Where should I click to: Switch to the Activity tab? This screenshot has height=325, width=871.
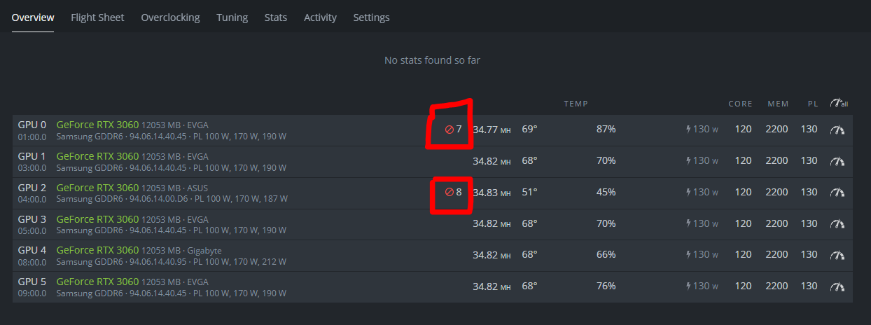tap(320, 18)
